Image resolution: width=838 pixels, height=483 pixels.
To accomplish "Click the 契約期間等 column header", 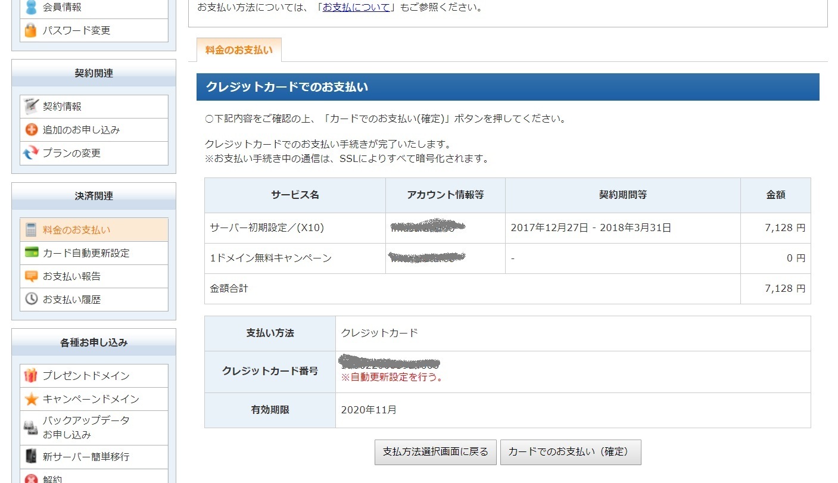I will pyautogui.click(x=622, y=195).
